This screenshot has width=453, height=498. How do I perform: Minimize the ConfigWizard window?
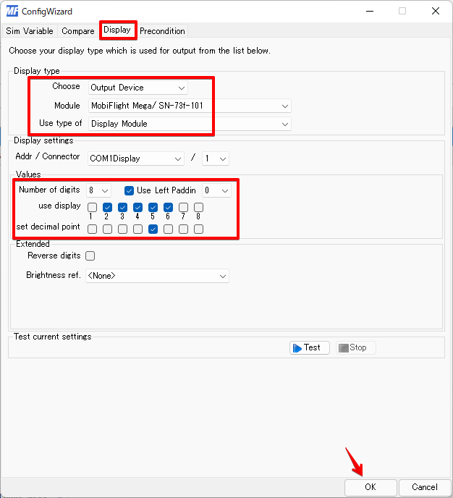(370, 11)
